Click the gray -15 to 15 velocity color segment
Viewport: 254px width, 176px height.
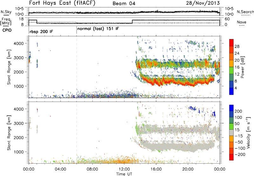231,132
